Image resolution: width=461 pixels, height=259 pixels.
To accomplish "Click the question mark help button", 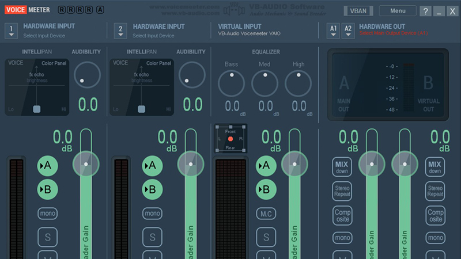I will click(425, 11).
